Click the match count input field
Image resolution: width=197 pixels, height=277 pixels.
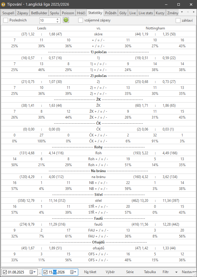coord(47,20)
